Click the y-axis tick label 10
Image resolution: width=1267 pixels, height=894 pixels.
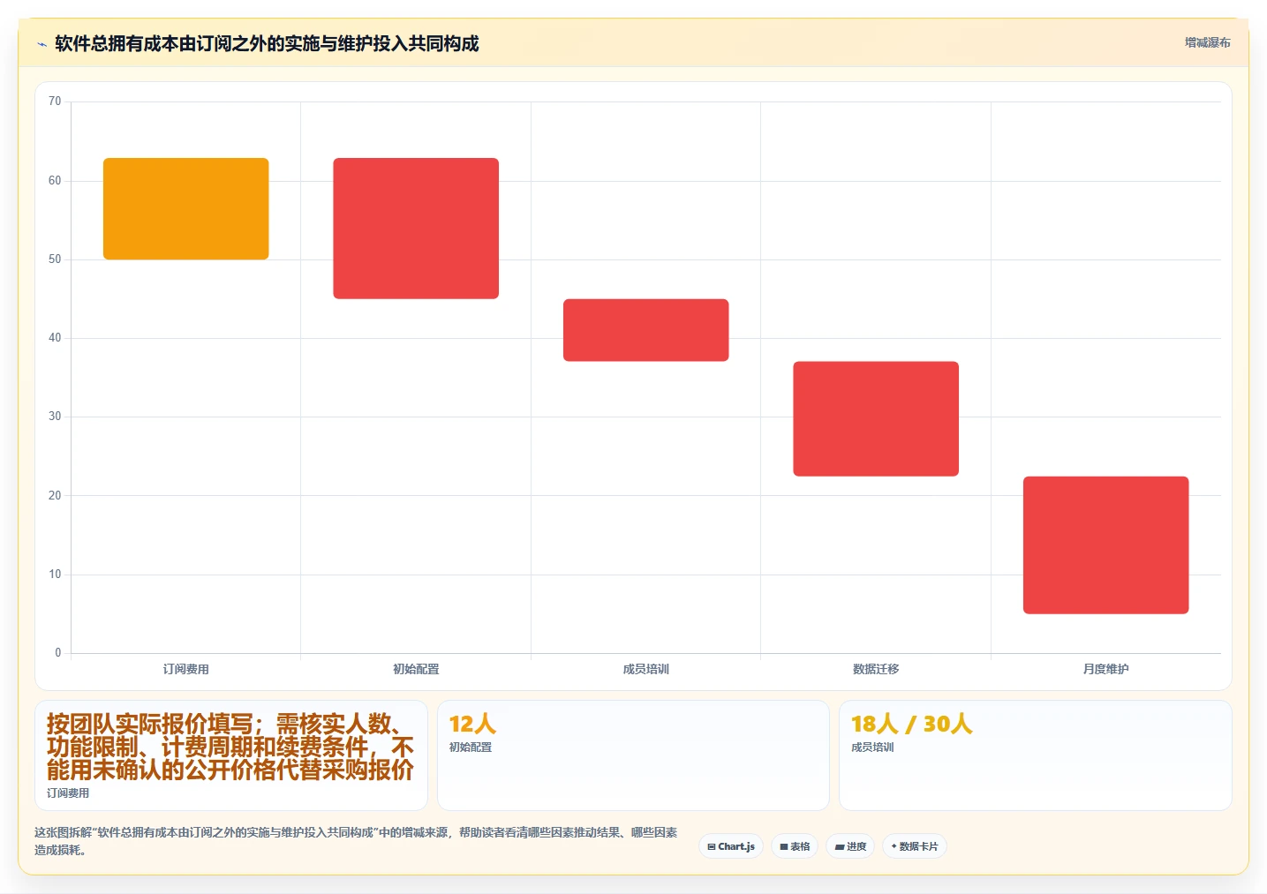(x=55, y=575)
